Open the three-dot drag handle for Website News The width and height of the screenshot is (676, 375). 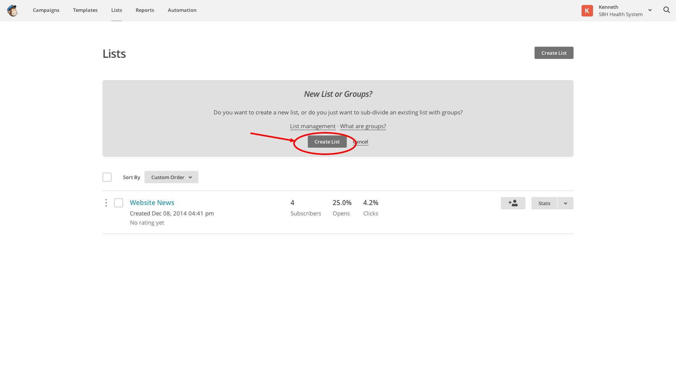106,203
